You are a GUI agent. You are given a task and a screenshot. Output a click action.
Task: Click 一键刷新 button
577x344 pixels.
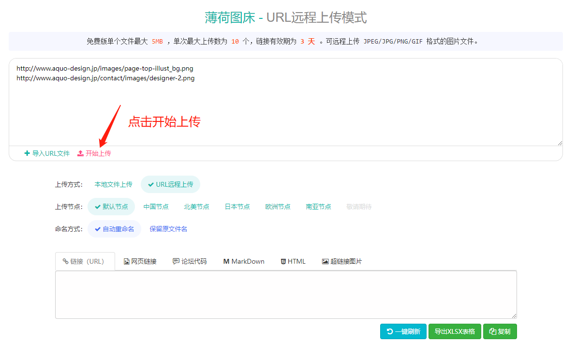point(403,331)
